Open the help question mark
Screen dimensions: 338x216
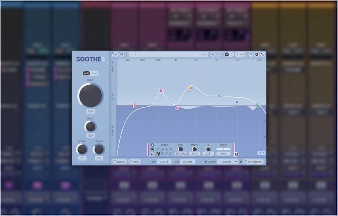pos(251,54)
